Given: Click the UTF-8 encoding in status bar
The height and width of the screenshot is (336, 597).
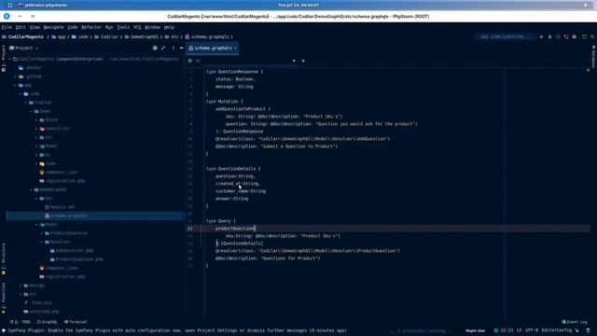Looking at the screenshot, I should pyautogui.click(x=532, y=330).
